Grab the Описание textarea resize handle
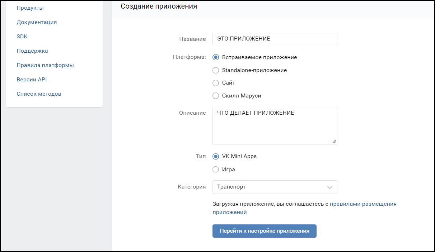 (x=334, y=142)
